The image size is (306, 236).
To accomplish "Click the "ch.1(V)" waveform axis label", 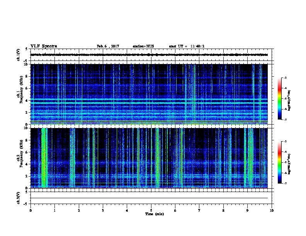I will pos(19,55).
